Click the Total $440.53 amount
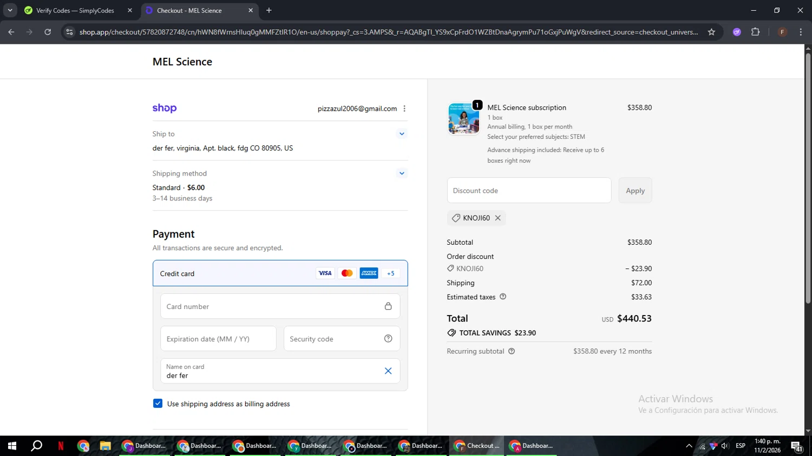 pyautogui.click(x=634, y=319)
